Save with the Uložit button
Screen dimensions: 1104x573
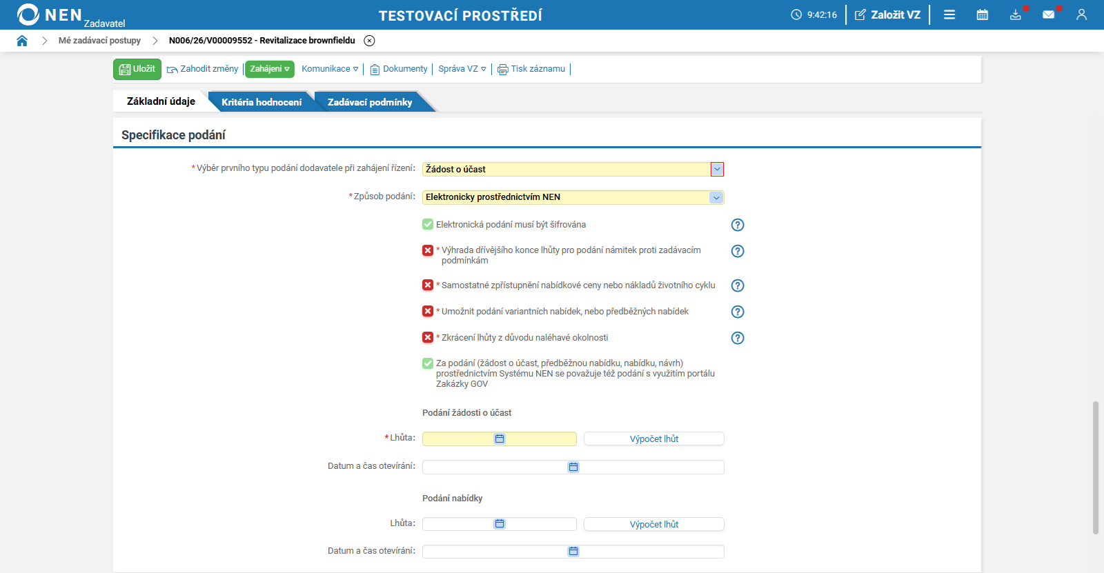pyautogui.click(x=137, y=69)
